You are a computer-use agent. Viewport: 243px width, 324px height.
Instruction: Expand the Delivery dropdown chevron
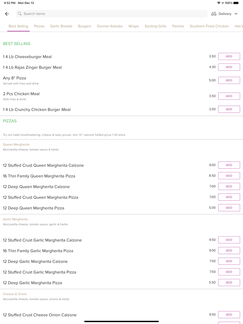tap(236, 14)
